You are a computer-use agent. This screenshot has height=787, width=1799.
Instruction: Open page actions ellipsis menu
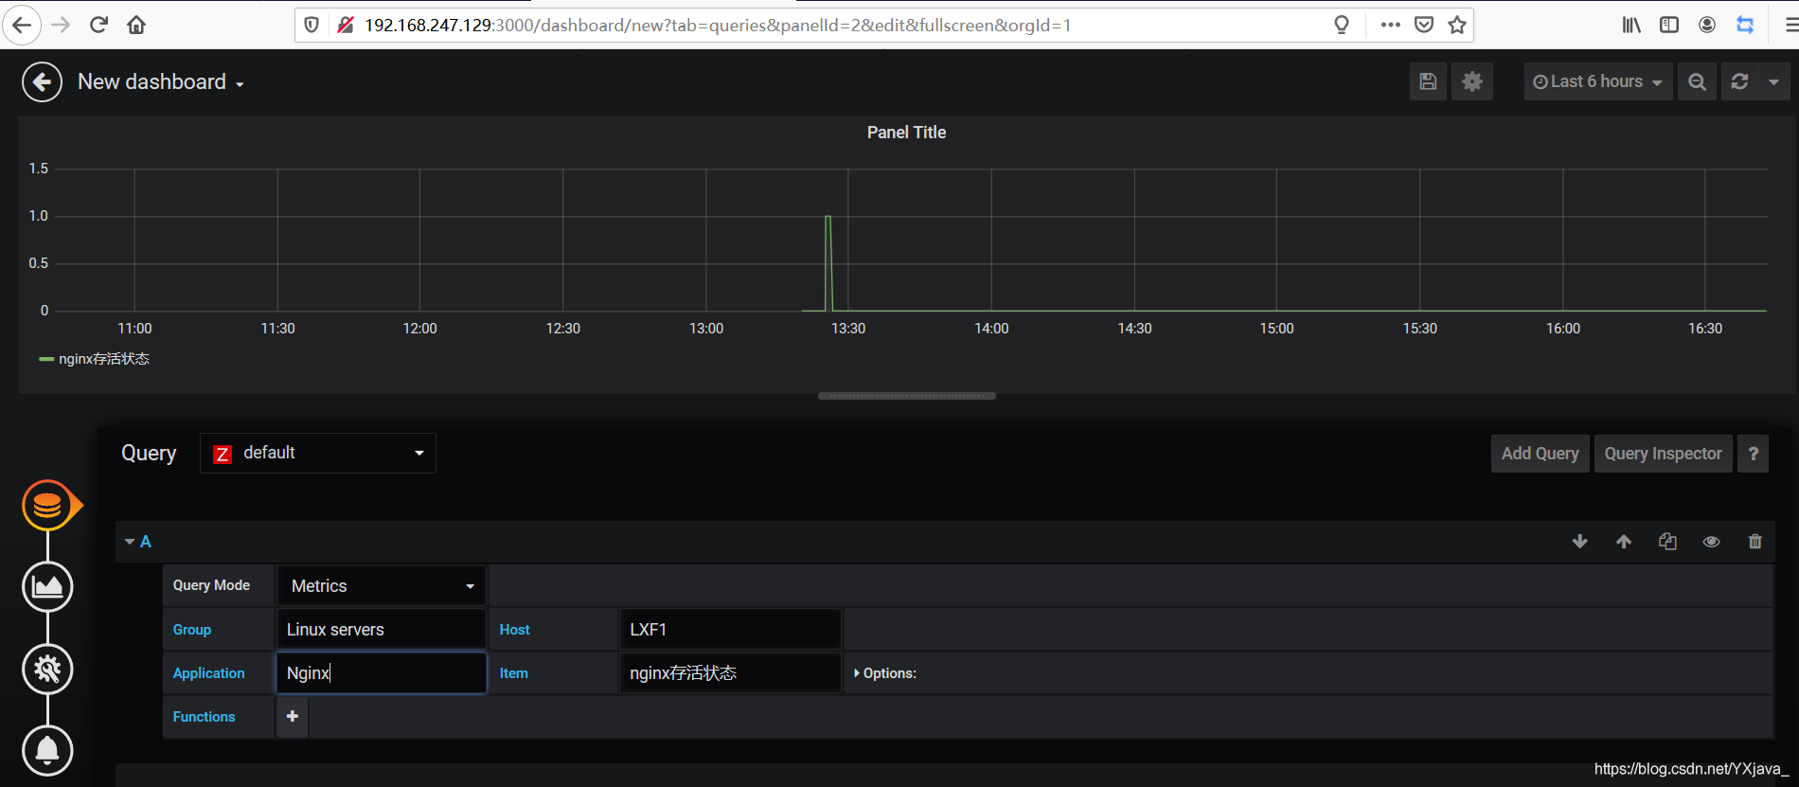pyautogui.click(x=1390, y=25)
